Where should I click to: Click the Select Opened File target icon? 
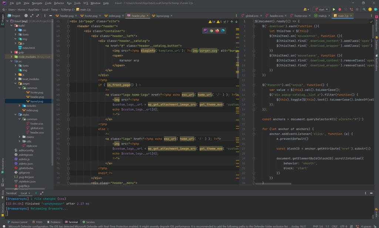(26, 16)
